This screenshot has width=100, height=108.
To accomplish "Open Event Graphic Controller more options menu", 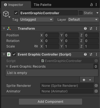I will (x=96, y=54).
